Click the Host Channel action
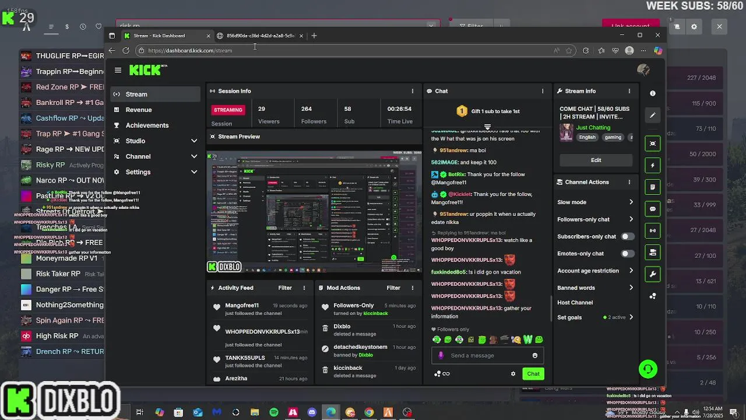 pyautogui.click(x=575, y=303)
